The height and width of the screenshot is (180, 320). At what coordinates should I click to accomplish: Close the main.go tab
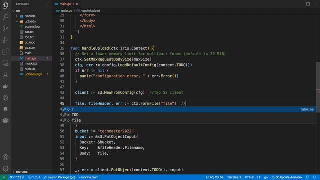point(77,4)
